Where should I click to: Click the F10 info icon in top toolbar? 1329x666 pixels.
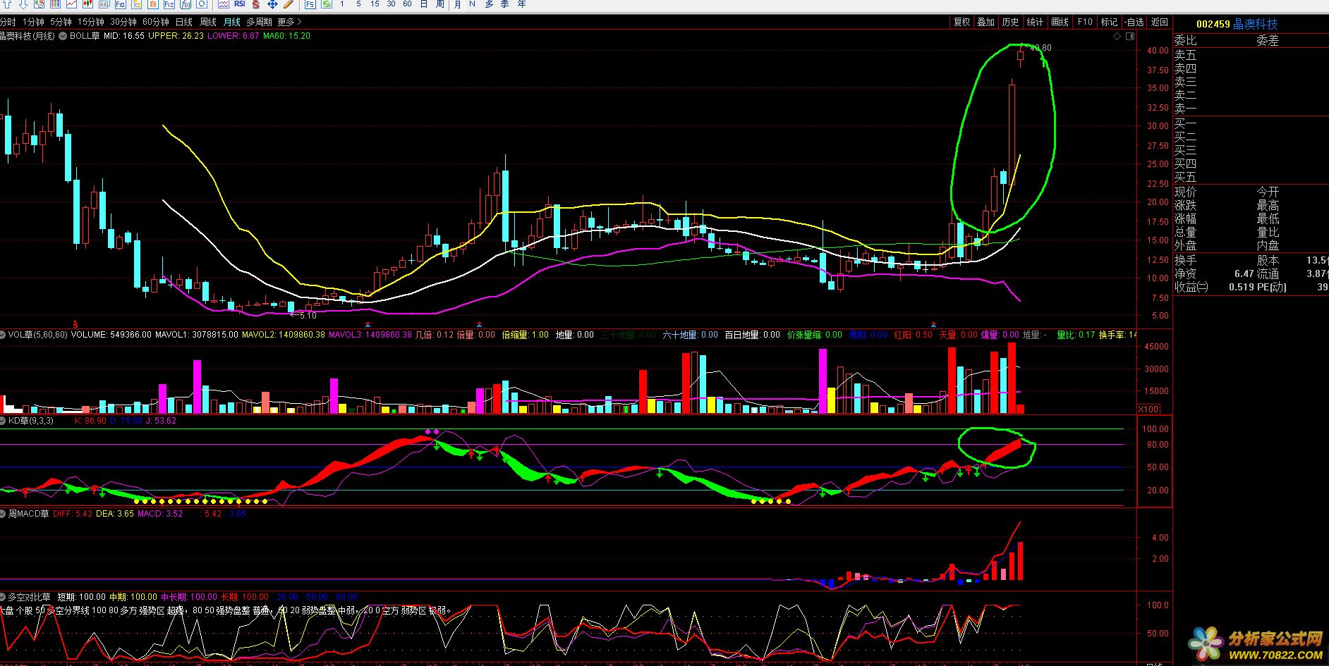[x=121, y=4]
